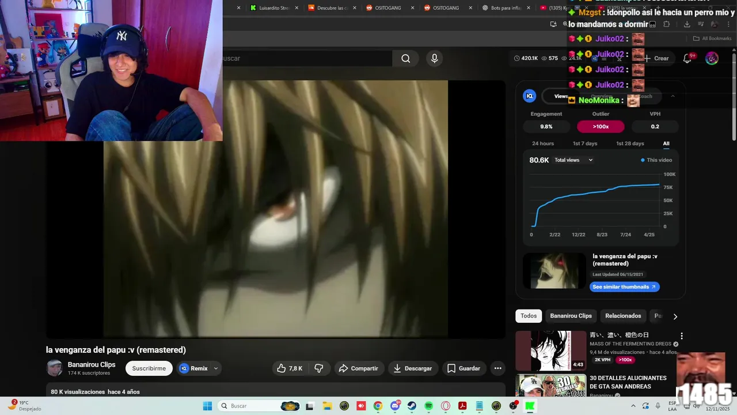
Task: Open the 4:43 recommended video thumbnail
Action: [550, 350]
